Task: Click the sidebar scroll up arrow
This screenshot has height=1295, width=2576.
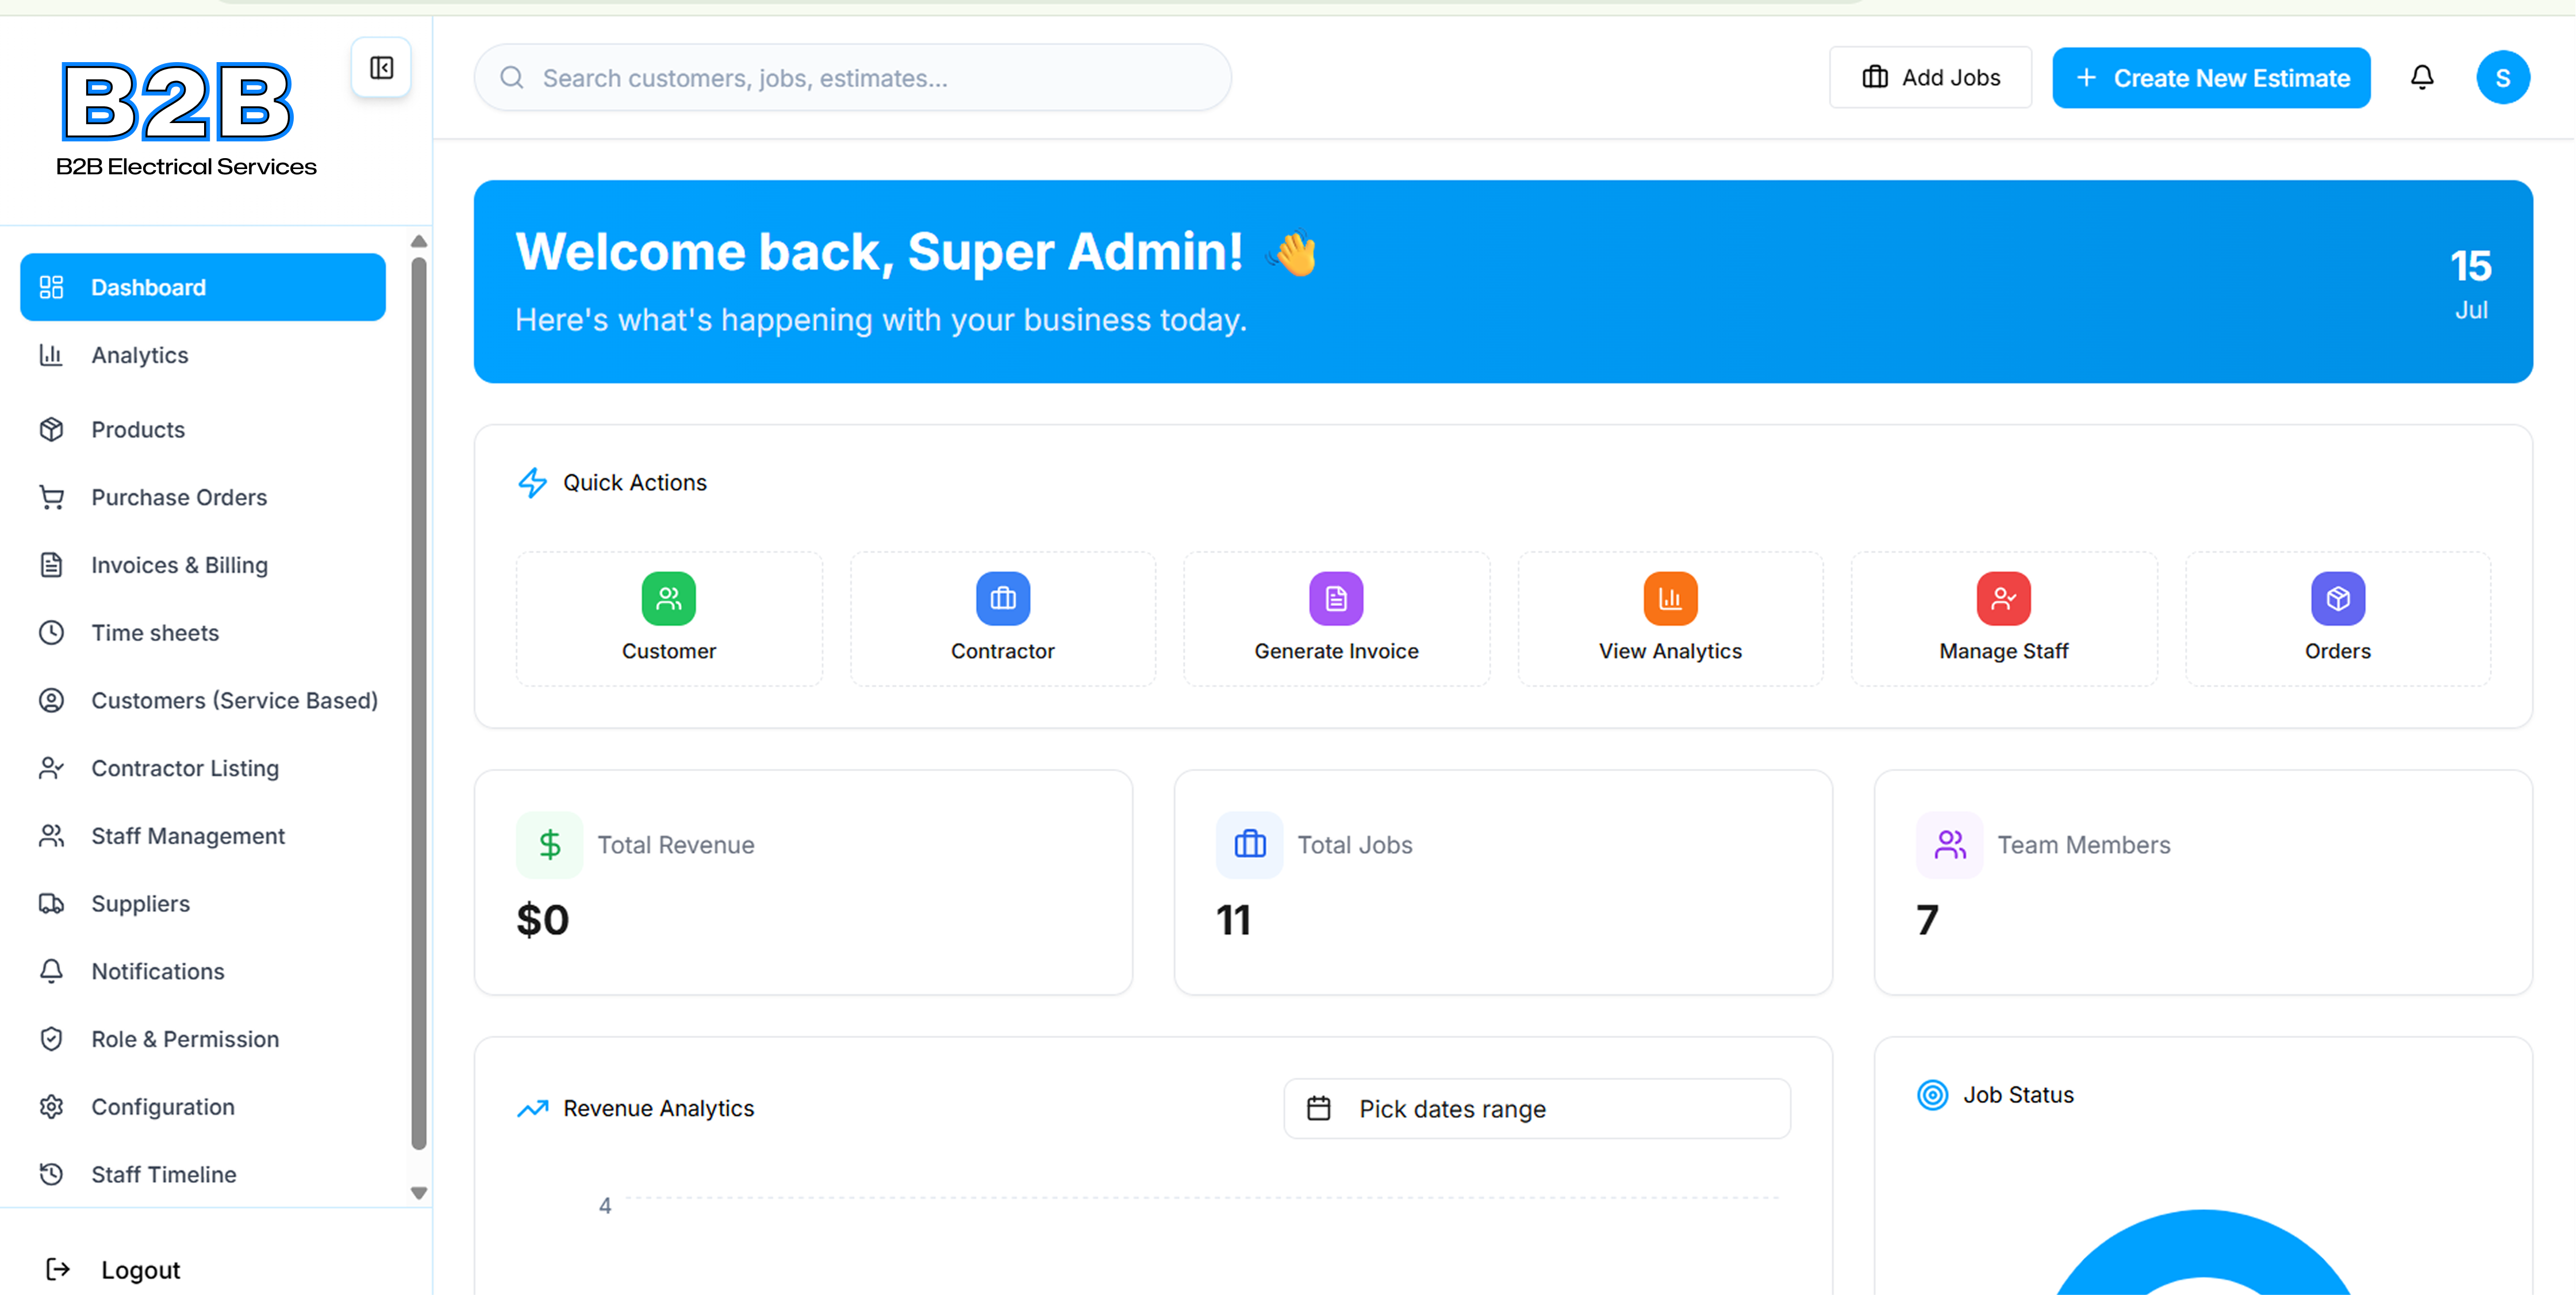Action: pyautogui.click(x=419, y=241)
